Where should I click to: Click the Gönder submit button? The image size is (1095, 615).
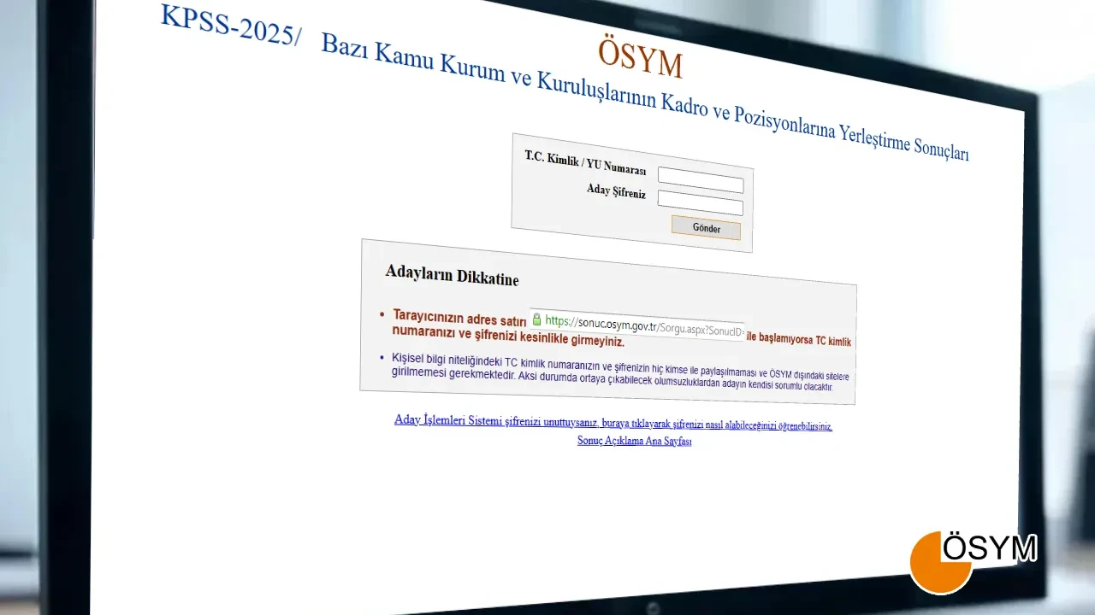coord(705,228)
